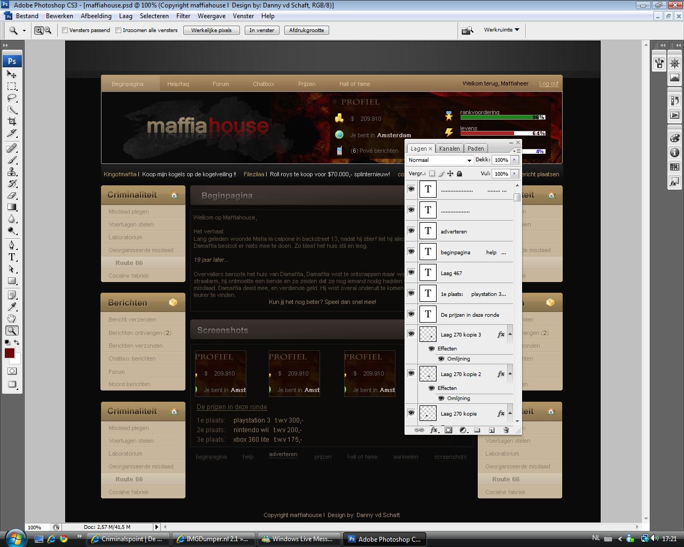Viewport: 684px width, 547px height.
Task: Hide the 'adverteren' text layer
Action: [411, 231]
